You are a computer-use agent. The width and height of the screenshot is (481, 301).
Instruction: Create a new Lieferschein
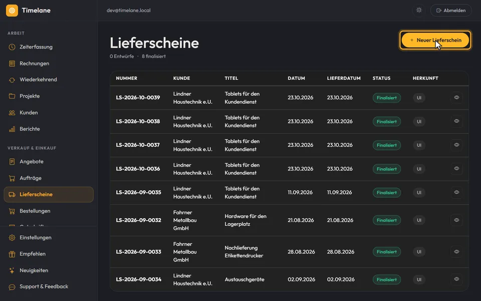tap(435, 40)
